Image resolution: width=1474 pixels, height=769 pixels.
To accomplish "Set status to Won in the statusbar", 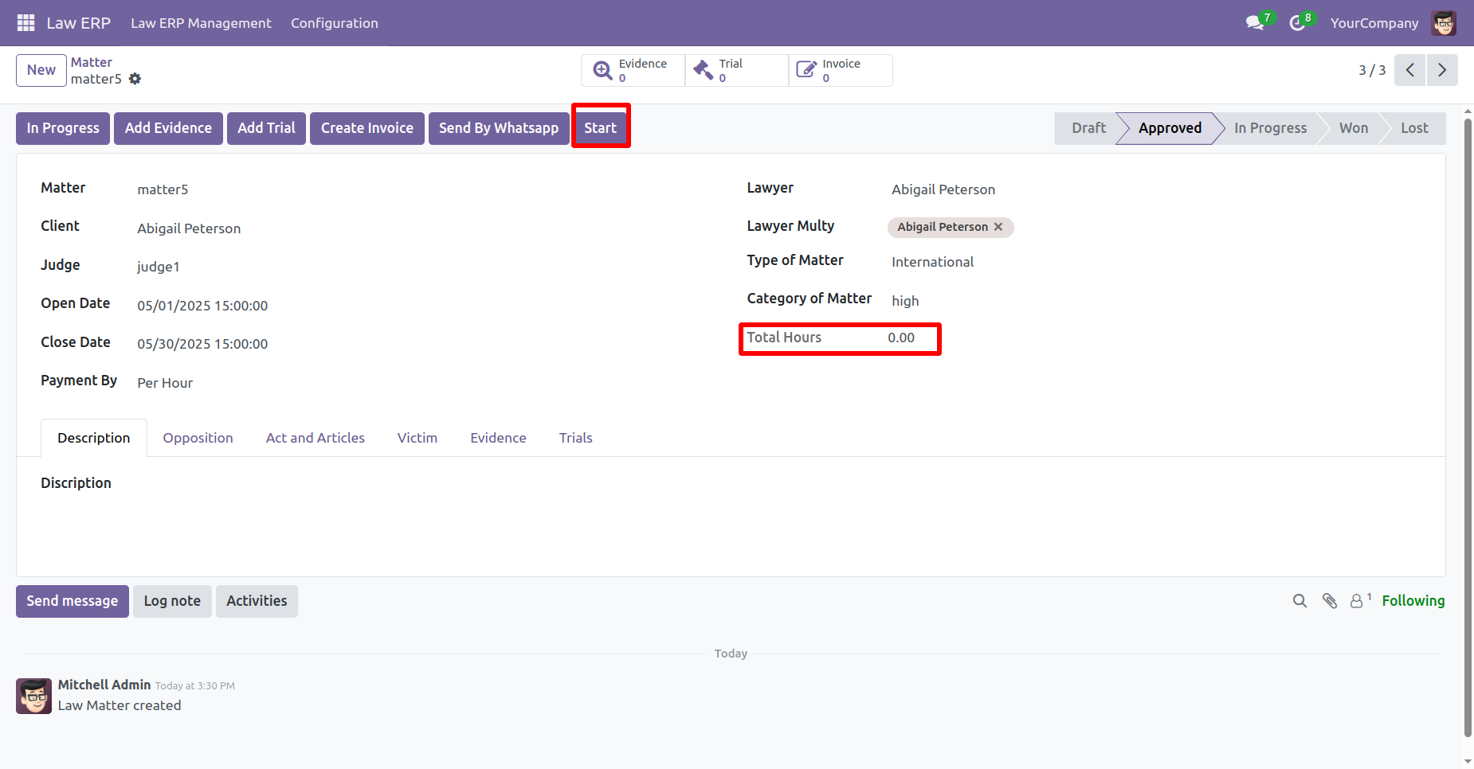I will (1353, 128).
